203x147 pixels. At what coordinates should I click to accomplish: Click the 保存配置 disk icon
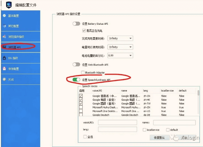click(x=4, y=69)
